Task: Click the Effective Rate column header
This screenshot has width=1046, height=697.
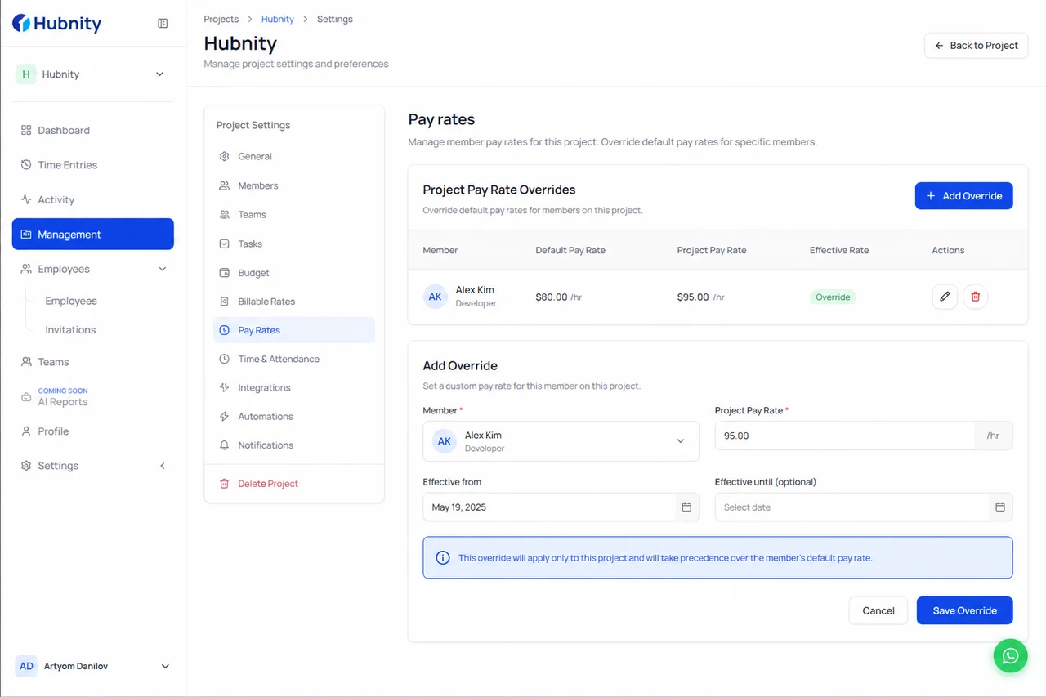Action: pyautogui.click(x=839, y=250)
